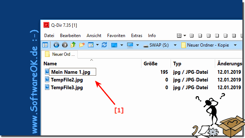Viewport: 245px width, 138px height.
Task: Expand the view mode dropdown arrow
Action: tap(97, 45)
